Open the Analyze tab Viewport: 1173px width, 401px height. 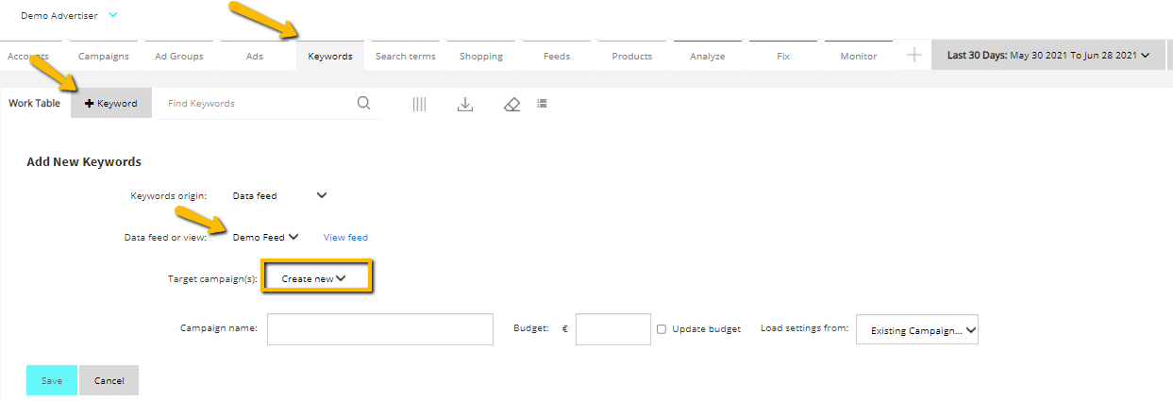coord(708,56)
